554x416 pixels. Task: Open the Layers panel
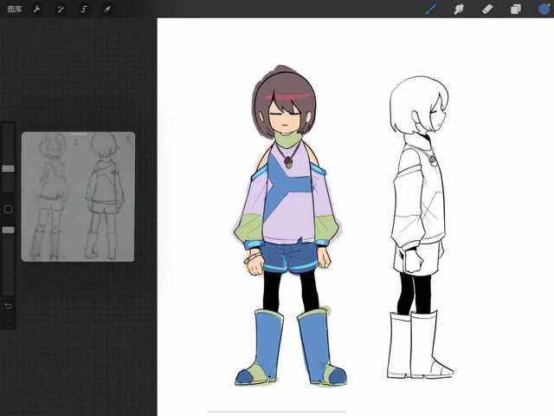click(x=516, y=9)
